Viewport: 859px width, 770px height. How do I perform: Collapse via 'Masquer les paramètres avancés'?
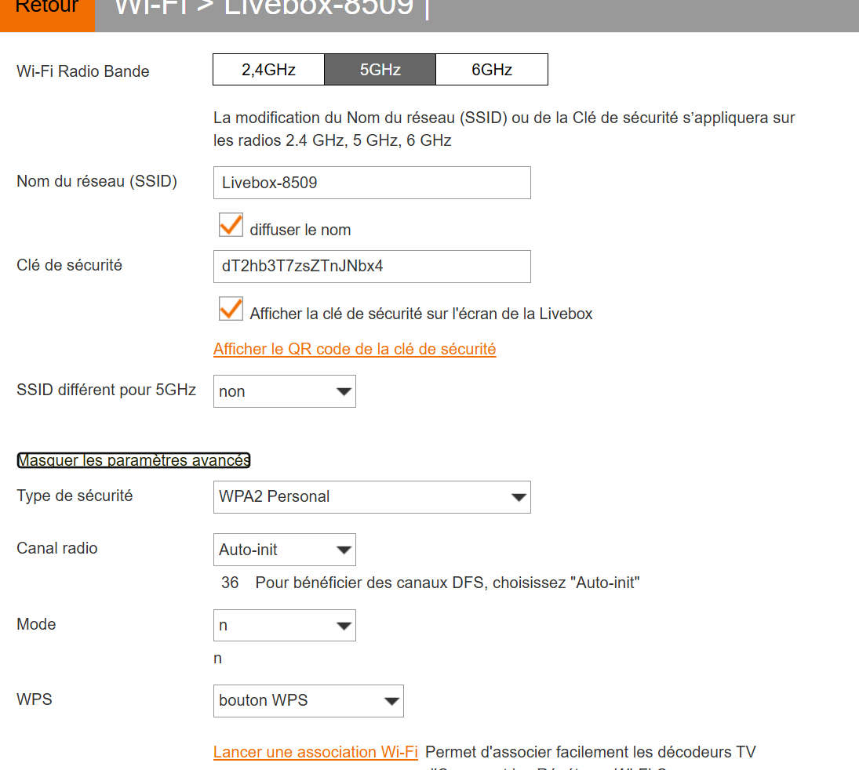click(133, 460)
